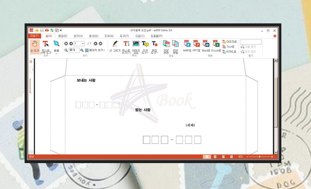311x189 pixels.
Task: Switch to the 도움말(P) tab
Action: pos(156,36)
